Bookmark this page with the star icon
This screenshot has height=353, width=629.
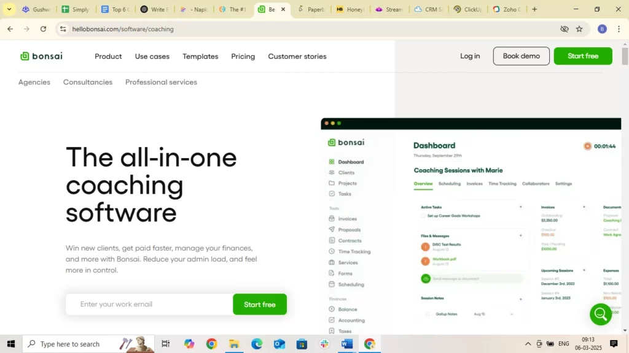pos(579,29)
